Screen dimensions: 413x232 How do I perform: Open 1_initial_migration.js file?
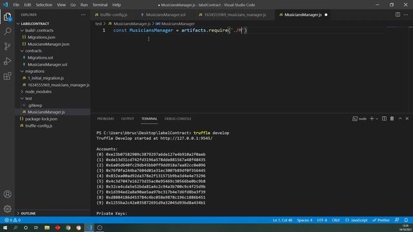point(46,78)
